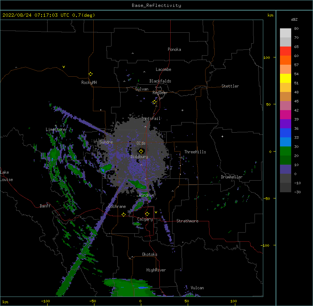
Task: Click the Sylvan city label
Action: point(142,89)
